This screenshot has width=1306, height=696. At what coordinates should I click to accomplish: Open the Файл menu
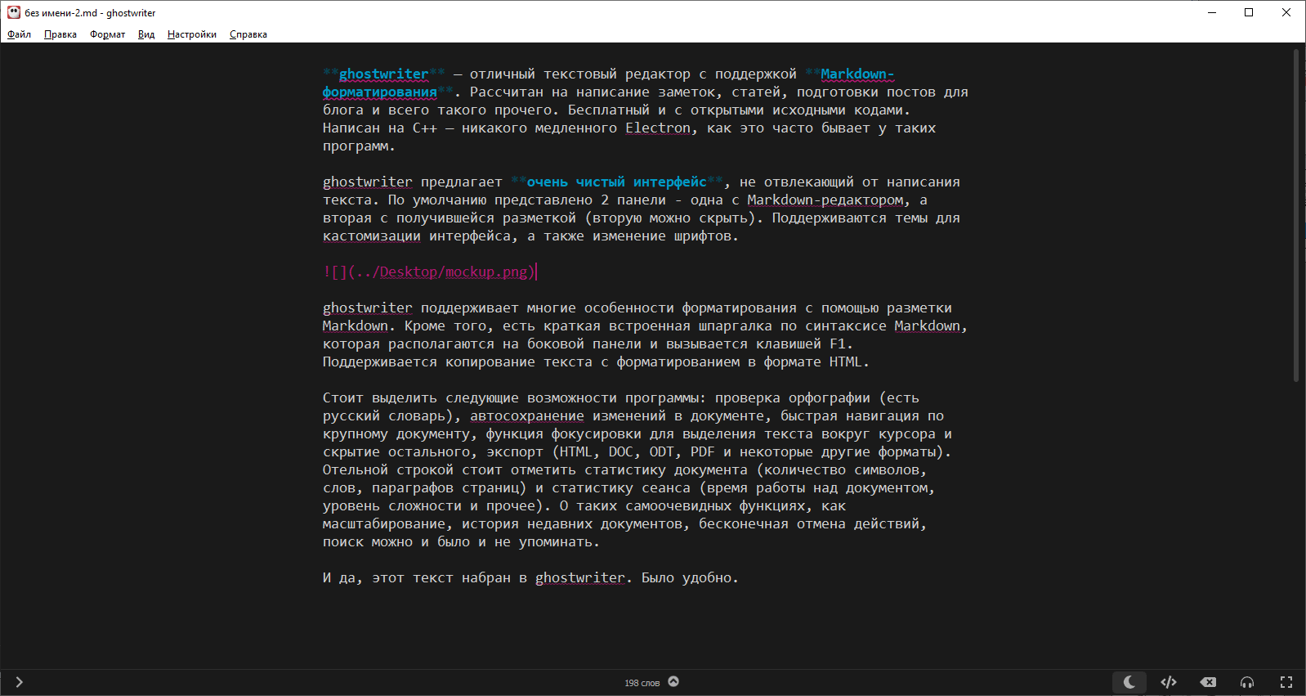click(19, 34)
